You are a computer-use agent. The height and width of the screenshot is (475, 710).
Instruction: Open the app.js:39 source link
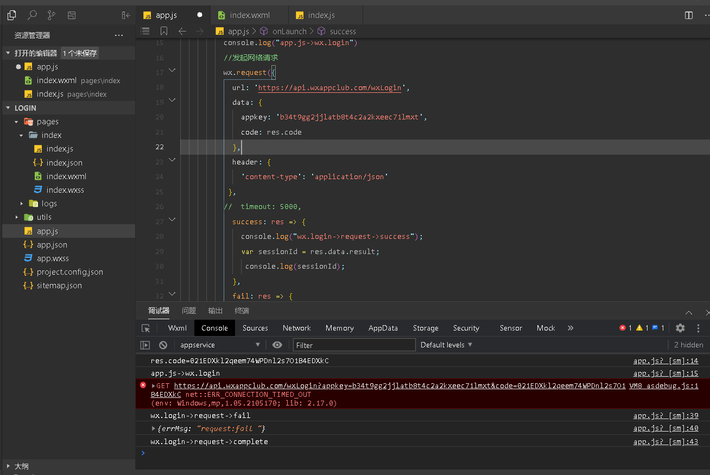coord(665,416)
